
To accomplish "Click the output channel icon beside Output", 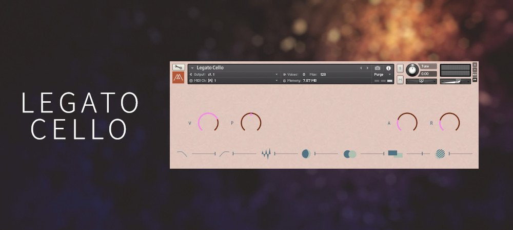I will (x=191, y=74).
